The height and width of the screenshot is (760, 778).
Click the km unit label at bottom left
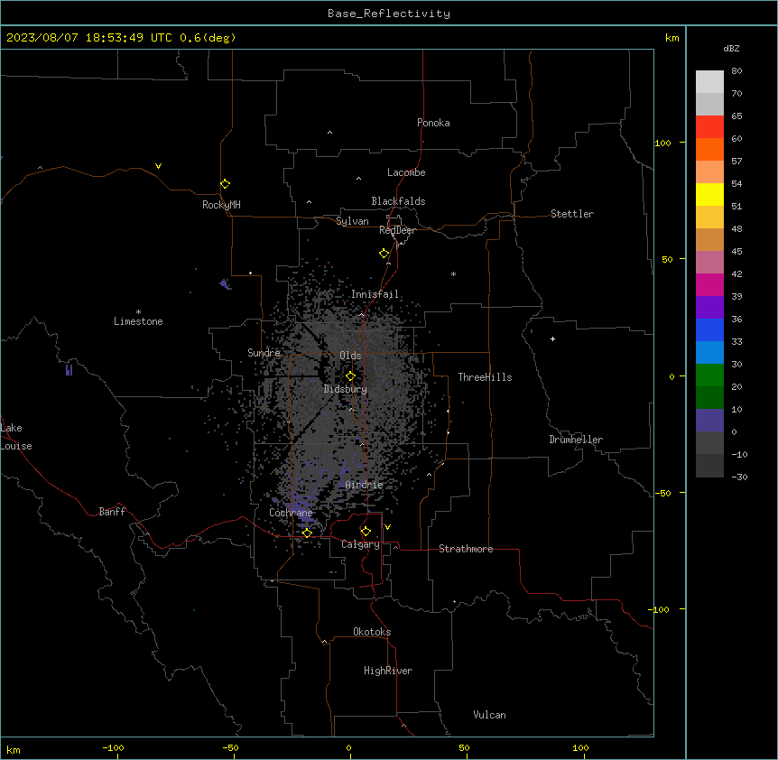pyautogui.click(x=14, y=750)
